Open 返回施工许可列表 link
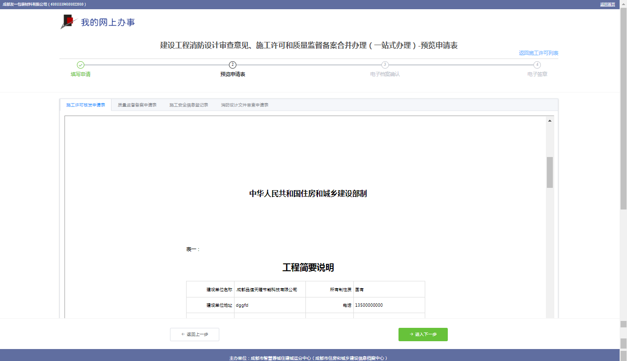Screen dimensions: 627x361 (x=539, y=53)
